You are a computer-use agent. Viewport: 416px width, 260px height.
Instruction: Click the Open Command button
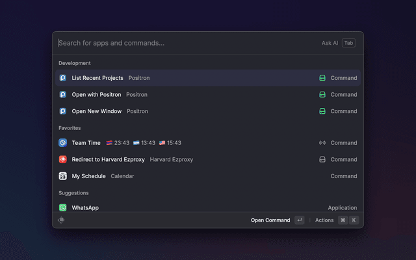click(270, 220)
